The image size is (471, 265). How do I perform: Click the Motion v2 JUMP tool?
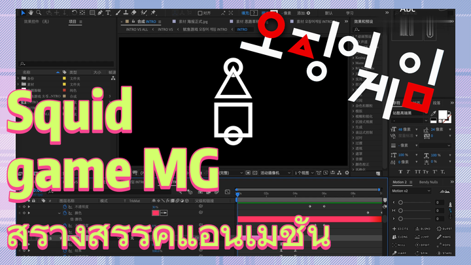[422, 237]
